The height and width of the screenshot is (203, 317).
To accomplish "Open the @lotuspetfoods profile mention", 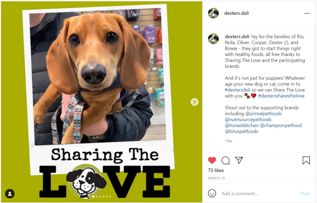I will pyautogui.click(x=241, y=131).
